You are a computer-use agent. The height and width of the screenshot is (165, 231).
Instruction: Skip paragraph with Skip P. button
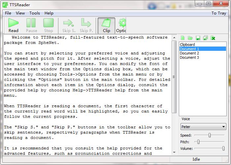pyautogui.click(x=86, y=25)
